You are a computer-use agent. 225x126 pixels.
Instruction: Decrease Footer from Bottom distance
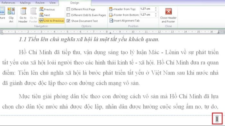pyautogui.click(x=156, y=16)
